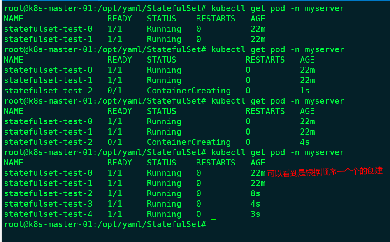Click statefulset-test-2 pod name aged 8s

click(x=48, y=193)
